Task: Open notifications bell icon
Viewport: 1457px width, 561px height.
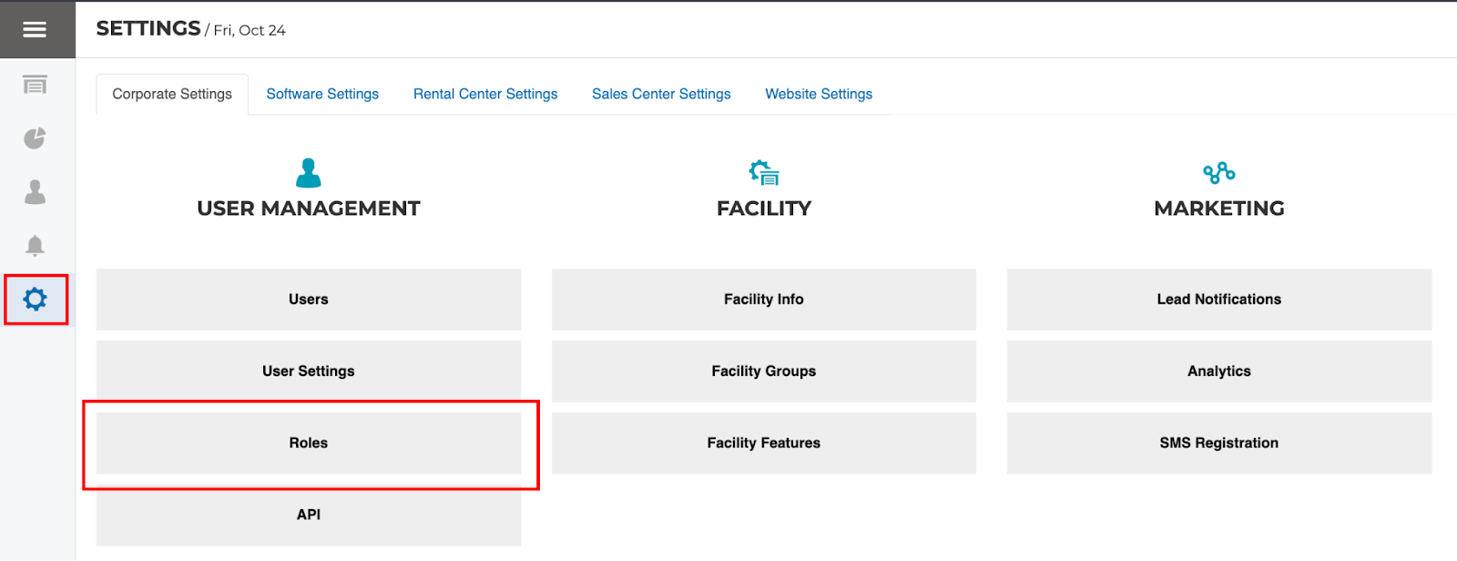Action: [35, 246]
